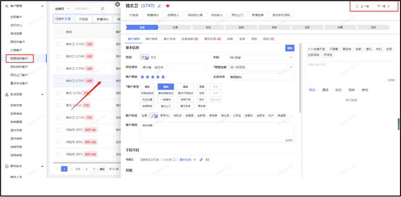Go to previous page arrow in list pagination
The width and height of the screenshot is (401, 197).
pos(57,169)
